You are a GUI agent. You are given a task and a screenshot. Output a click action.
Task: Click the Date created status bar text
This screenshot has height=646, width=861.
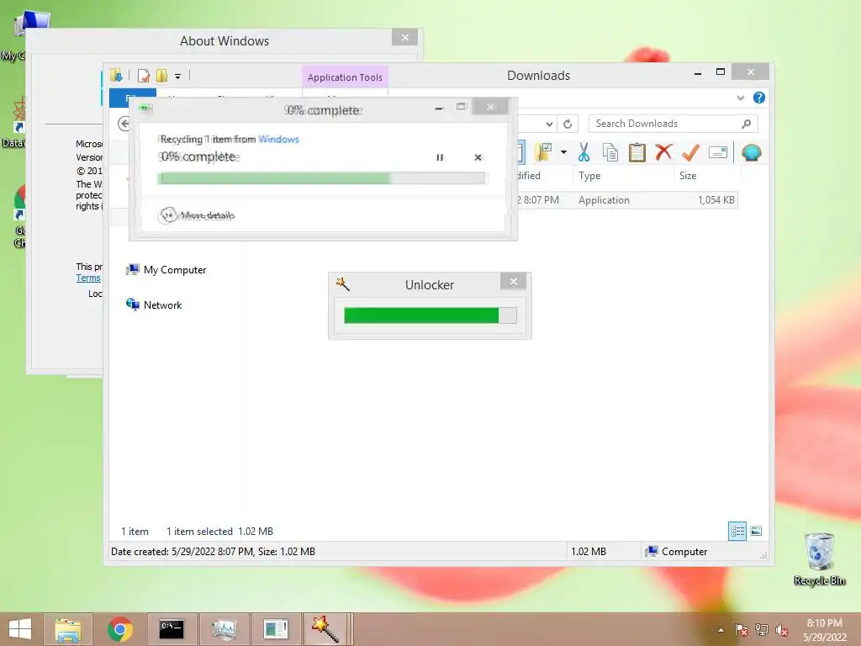(213, 552)
